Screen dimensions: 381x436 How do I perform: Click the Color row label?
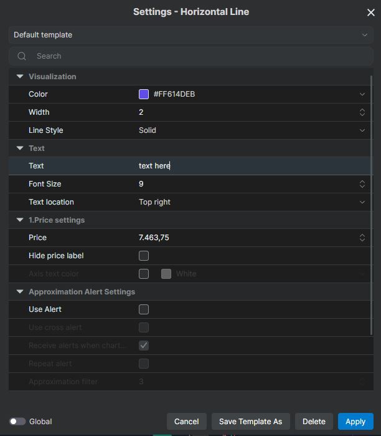click(38, 94)
